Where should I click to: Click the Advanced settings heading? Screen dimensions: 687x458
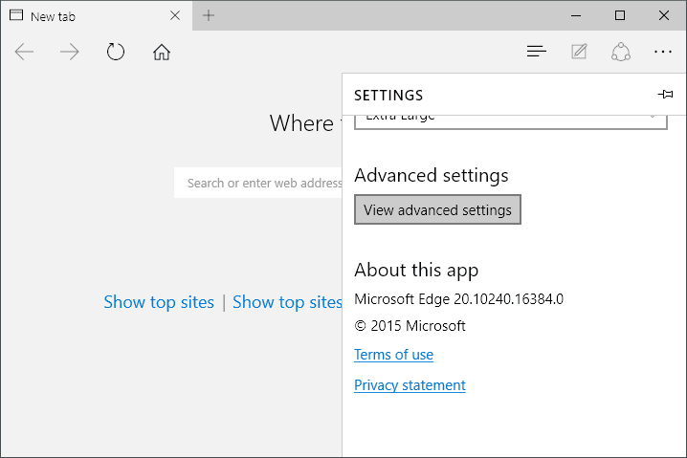(x=432, y=175)
